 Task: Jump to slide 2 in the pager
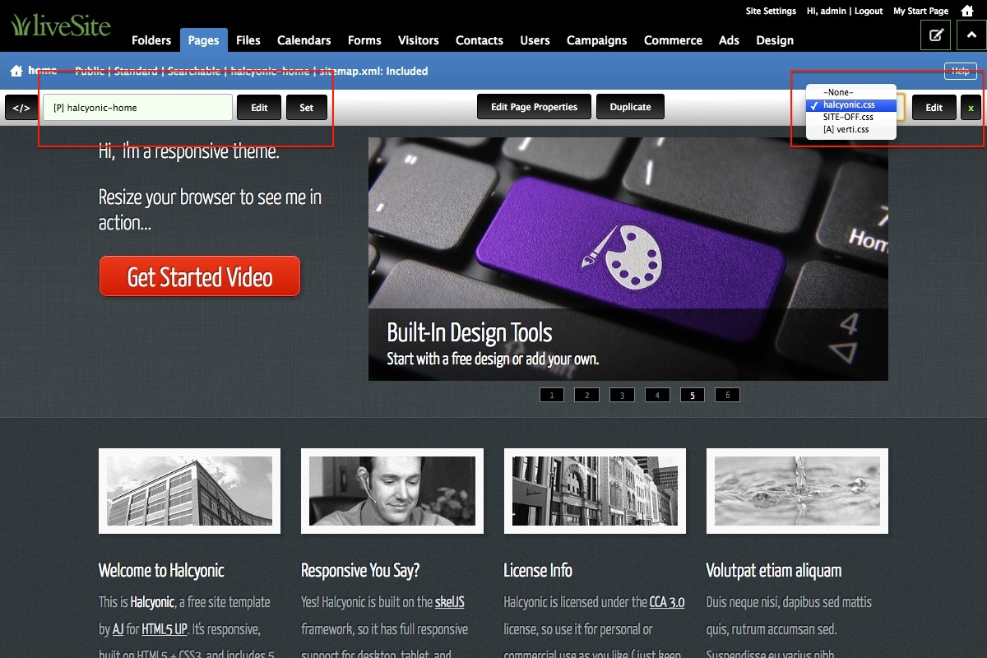click(586, 395)
